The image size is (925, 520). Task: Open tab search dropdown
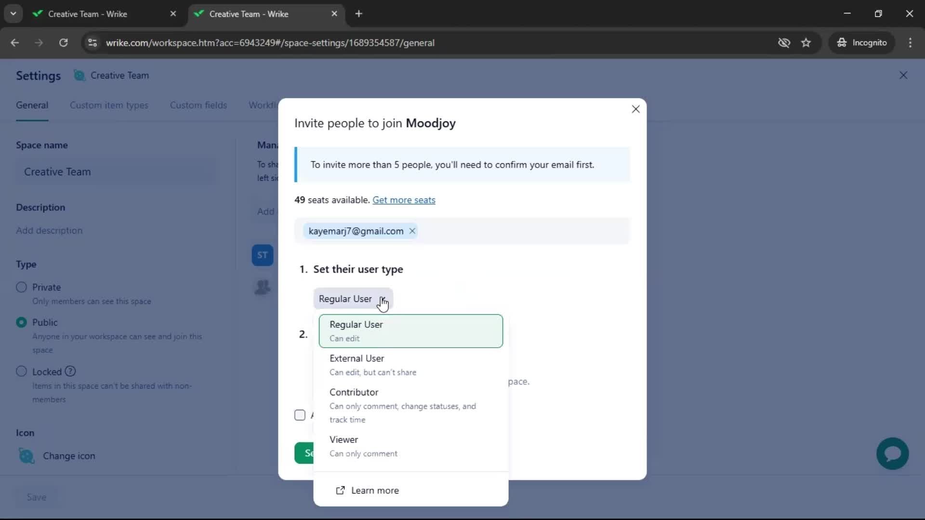click(x=13, y=14)
